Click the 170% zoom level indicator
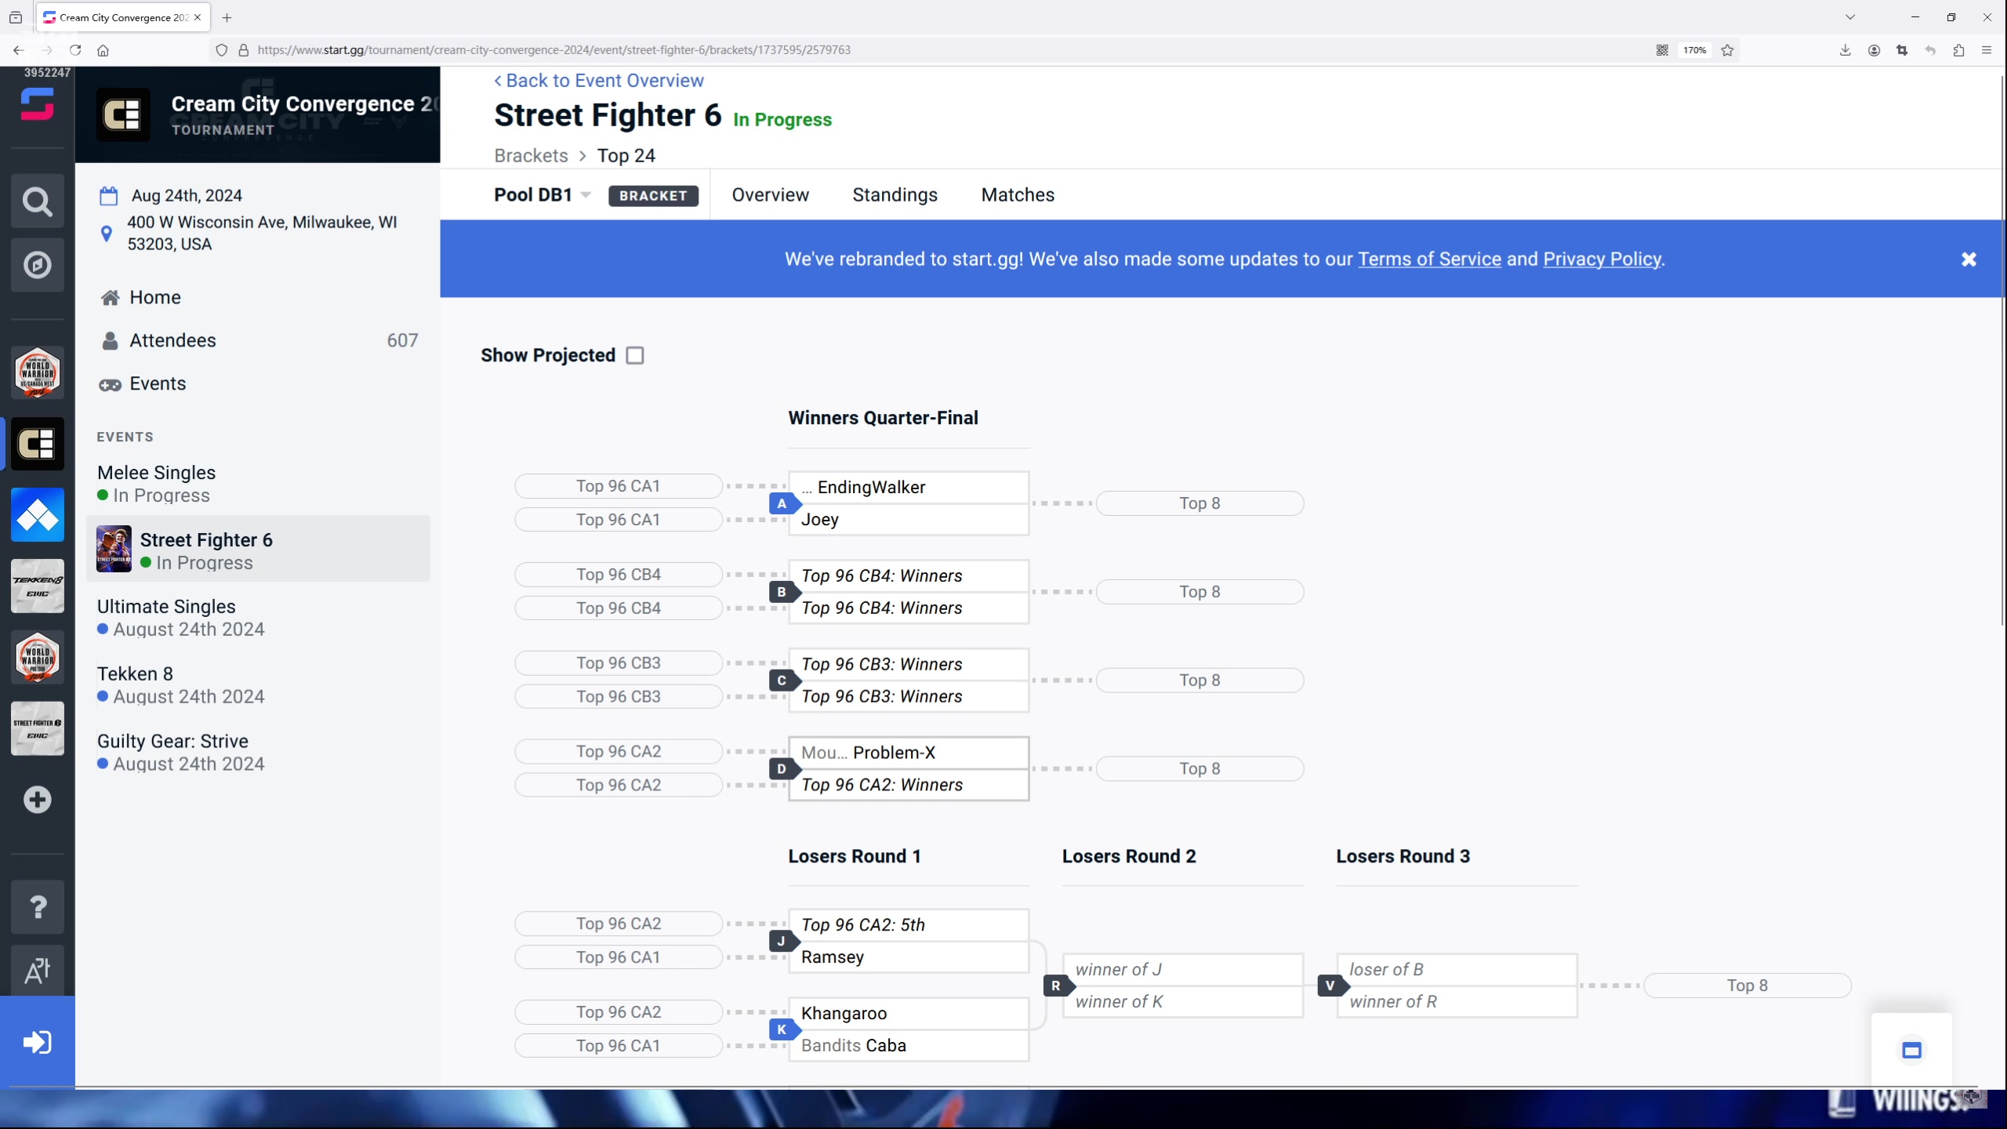The width and height of the screenshot is (2007, 1129). [1694, 50]
